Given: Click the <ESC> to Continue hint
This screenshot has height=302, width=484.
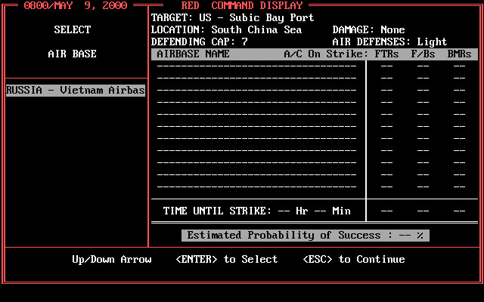Looking at the screenshot, I should pos(354,260).
